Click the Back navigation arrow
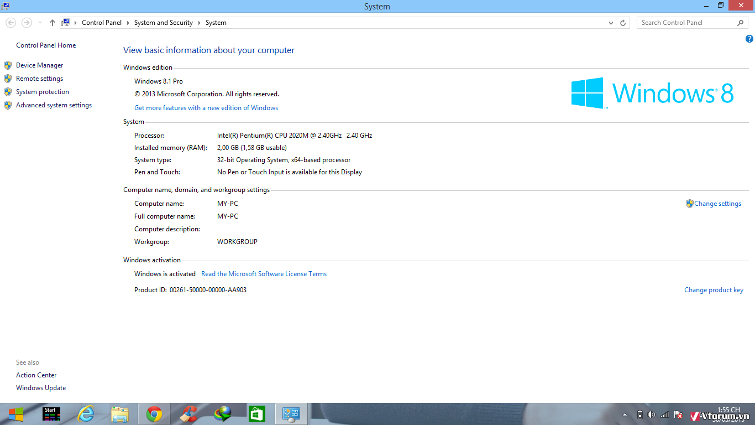This screenshot has height=425, width=755. pos(11,23)
